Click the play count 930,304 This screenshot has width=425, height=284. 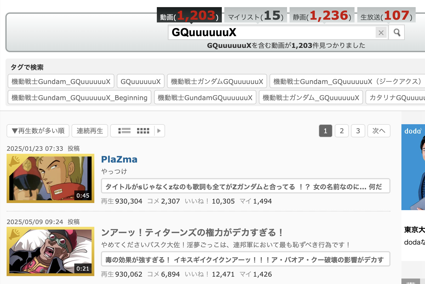coord(129,201)
